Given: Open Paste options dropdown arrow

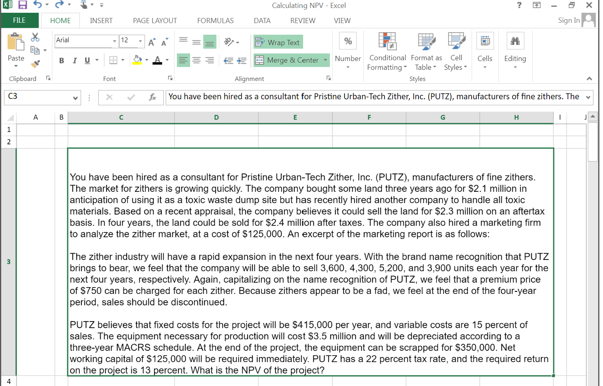Looking at the screenshot, I should tap(16, 66).
